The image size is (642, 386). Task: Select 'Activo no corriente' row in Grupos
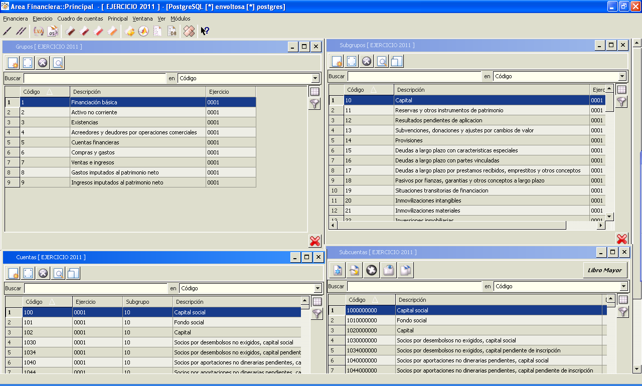tap(130, 112)
